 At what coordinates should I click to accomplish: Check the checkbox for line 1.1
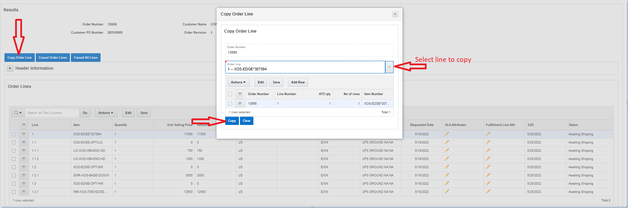[x=14, y=142]
